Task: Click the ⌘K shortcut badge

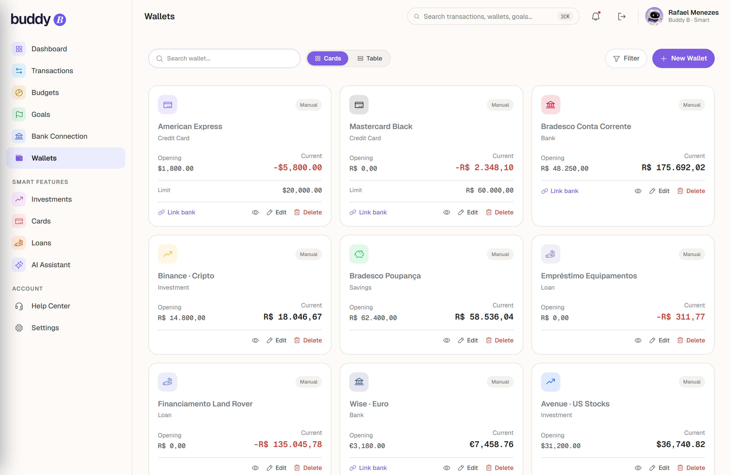Action: 565,17
